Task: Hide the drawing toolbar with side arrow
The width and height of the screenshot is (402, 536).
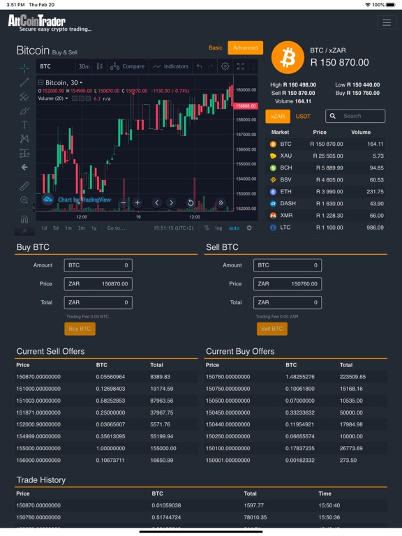Action: (33, 207)
